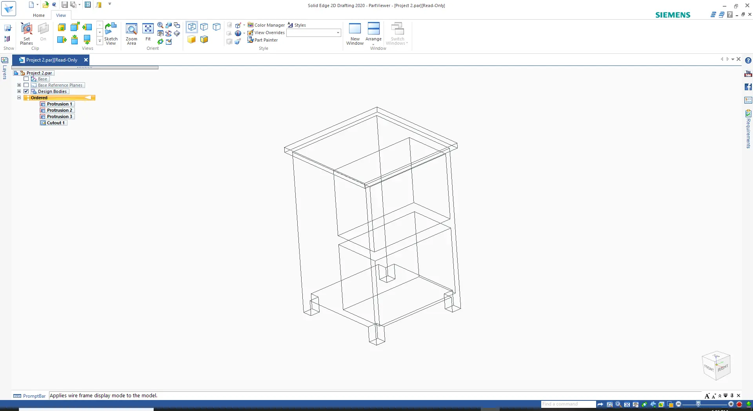
Task: Click the Find a command search box
Action: coord(567,404)
